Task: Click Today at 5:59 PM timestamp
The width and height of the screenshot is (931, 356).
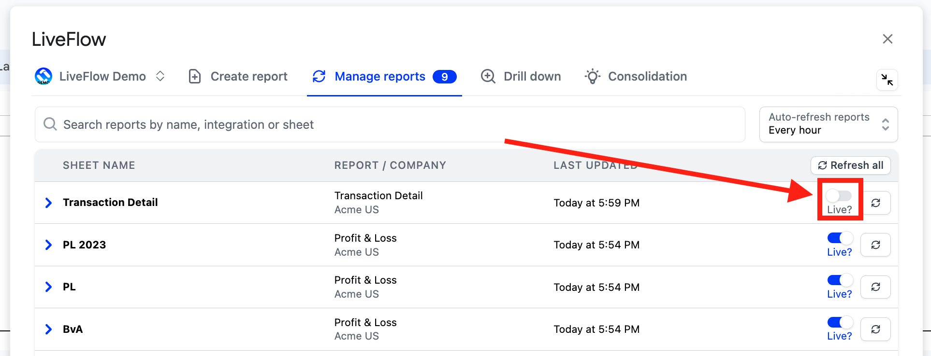Action: pyautogui.click(x=596, y=203)
